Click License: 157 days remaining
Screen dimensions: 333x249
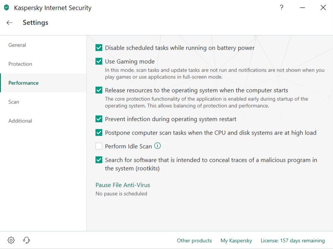[292, 241]
